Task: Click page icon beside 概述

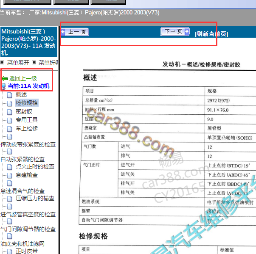Action: pos(10,95)
